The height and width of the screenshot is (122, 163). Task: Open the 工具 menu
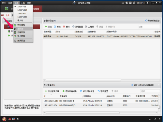point(23,3)
